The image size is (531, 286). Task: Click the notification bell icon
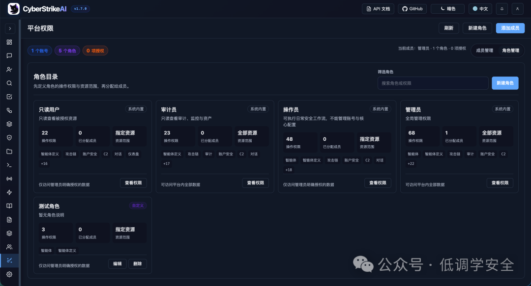[x=502, y=9]
